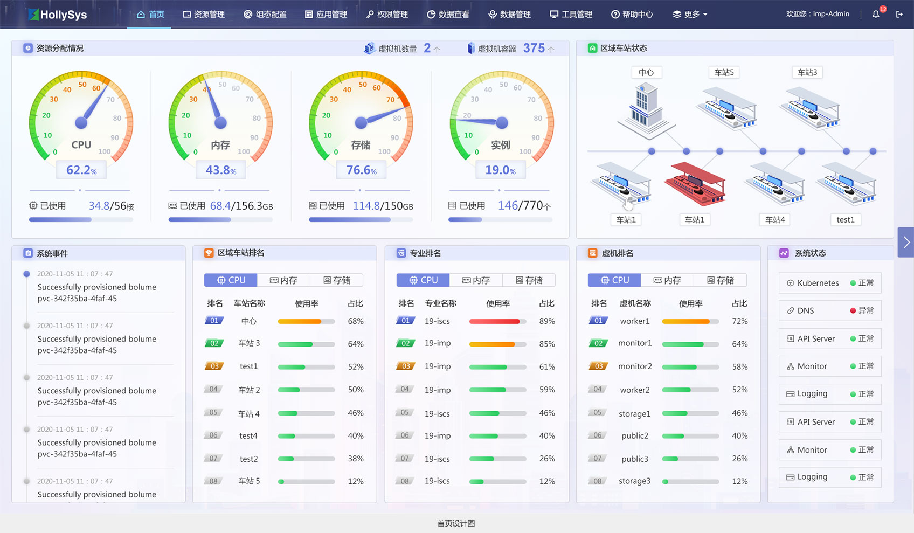Open the 更多 dropdown menu

(690, 15)
